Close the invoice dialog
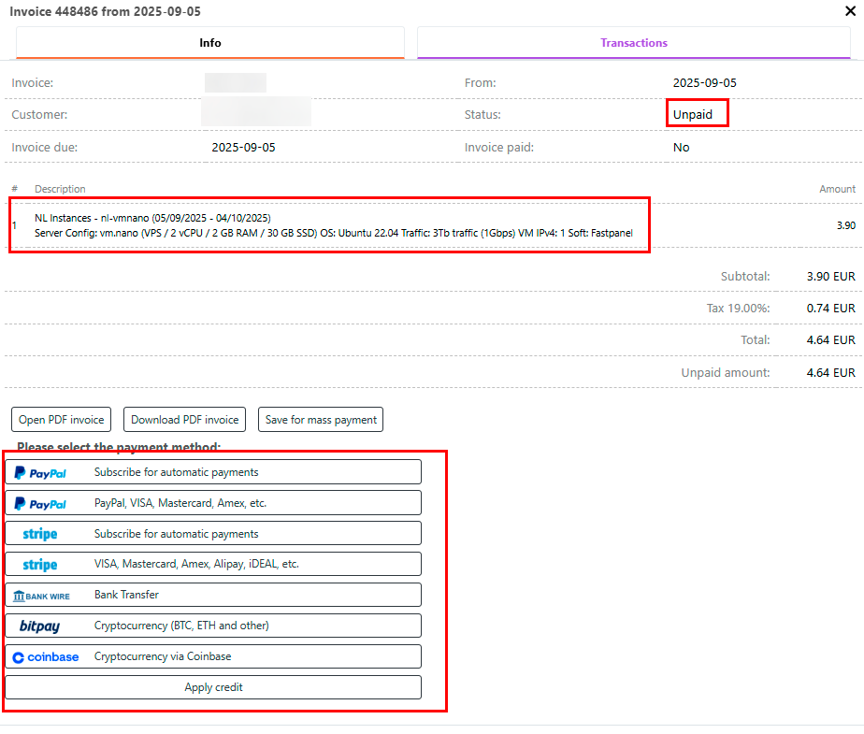The image size is (864, 734). pyautogui.click(x=850, y=12)
